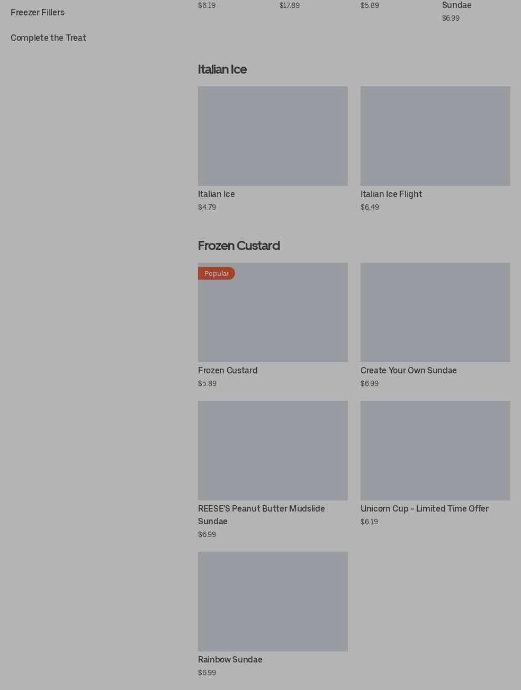Viewport: 521px width, 690px height.
Task: Open the Rainbow Sundae item name
Action: 230,659
